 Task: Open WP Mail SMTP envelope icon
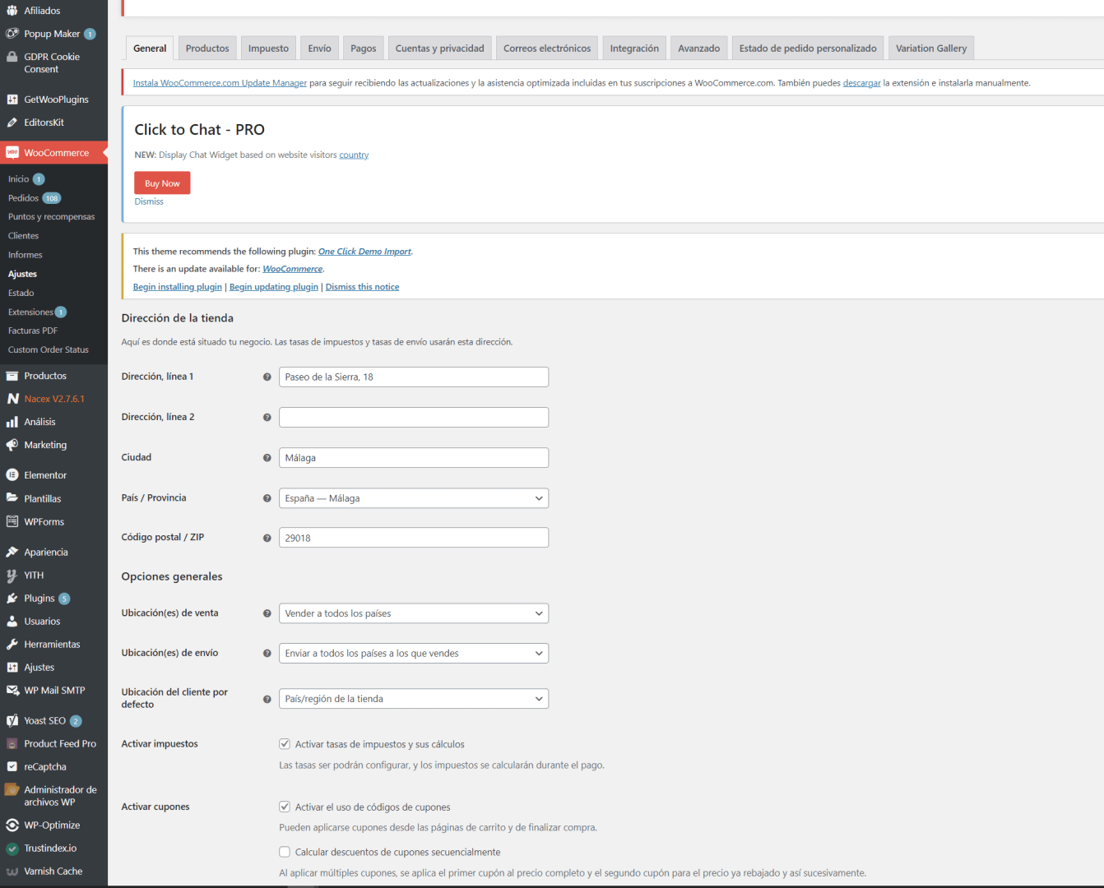pos(12,691)
